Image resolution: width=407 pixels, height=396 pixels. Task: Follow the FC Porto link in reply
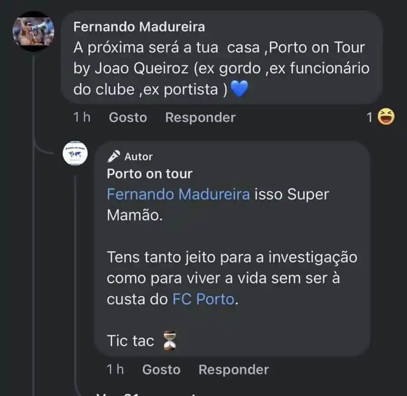(204, 299)
